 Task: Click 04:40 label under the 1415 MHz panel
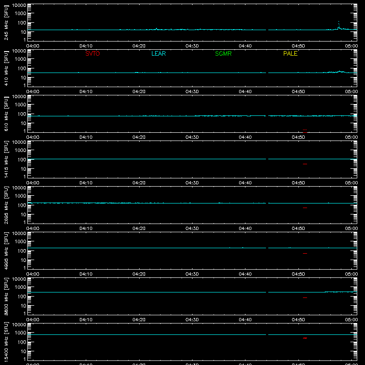245,183
